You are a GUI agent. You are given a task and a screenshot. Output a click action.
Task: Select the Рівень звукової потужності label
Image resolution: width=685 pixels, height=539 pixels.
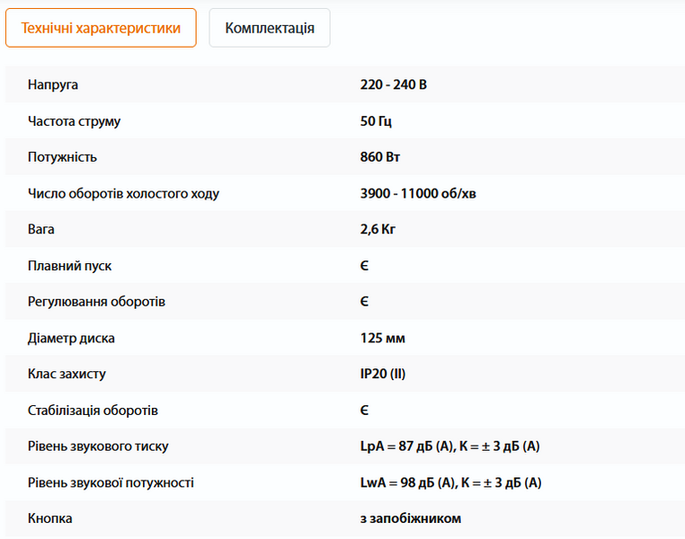click(111, 482)
